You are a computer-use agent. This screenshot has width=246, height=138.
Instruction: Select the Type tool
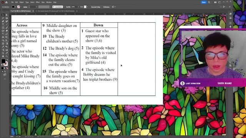(3, 25)
